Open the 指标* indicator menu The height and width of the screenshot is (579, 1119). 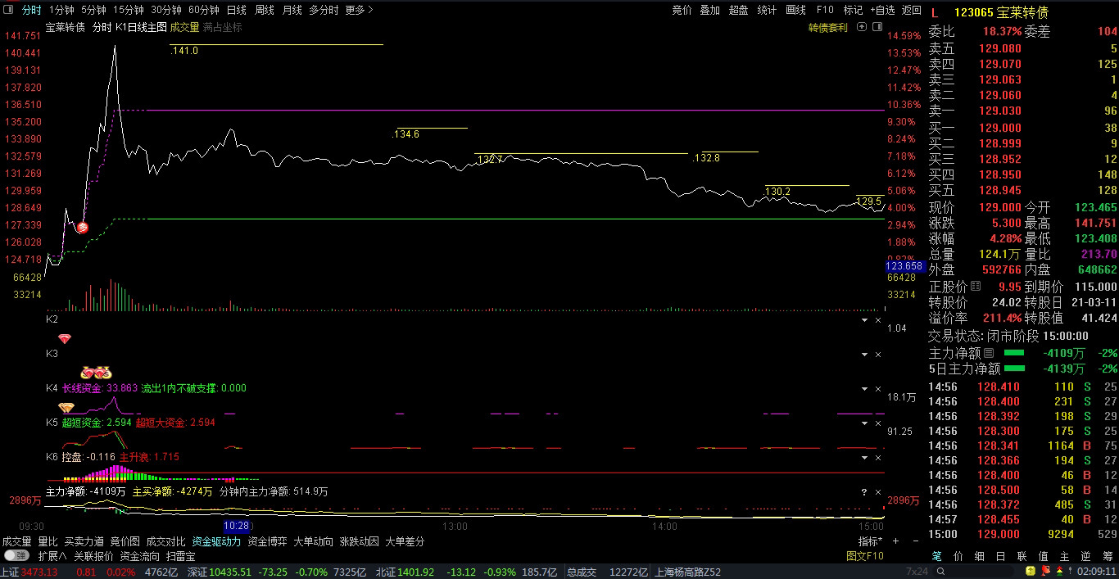pos(870,541)
